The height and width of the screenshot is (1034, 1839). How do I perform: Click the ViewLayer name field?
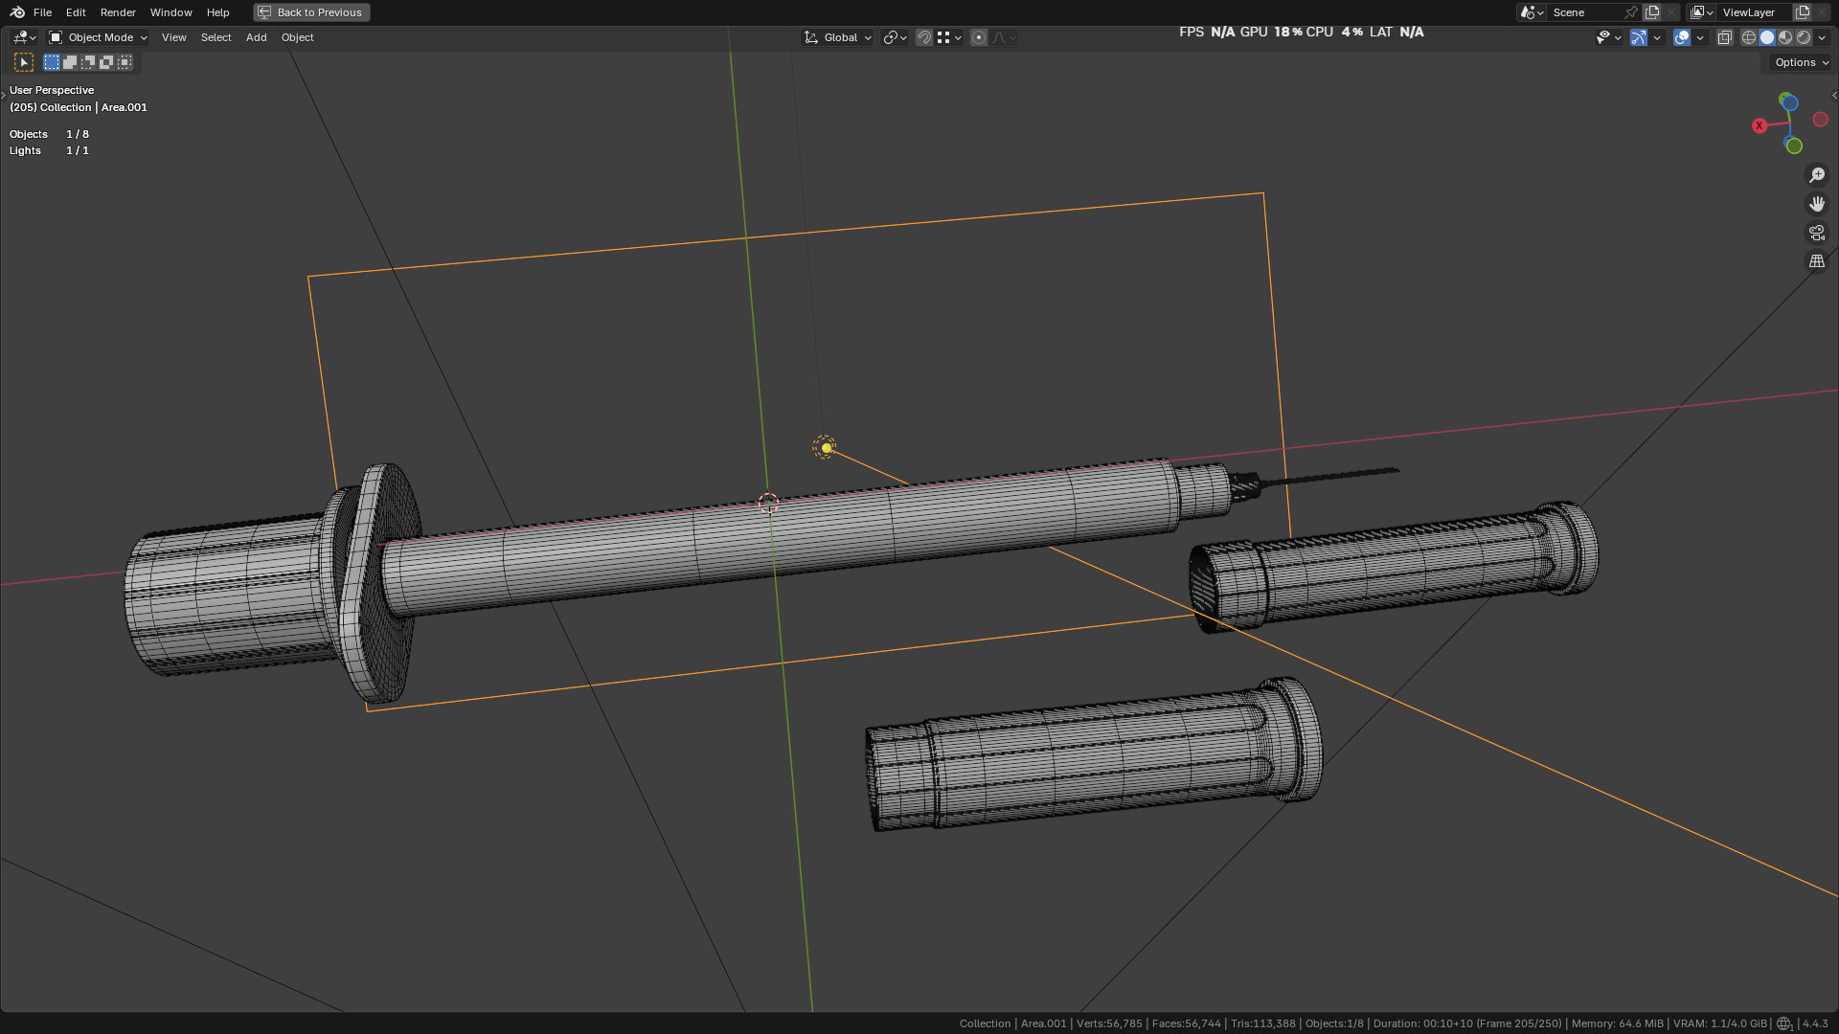1756,12
